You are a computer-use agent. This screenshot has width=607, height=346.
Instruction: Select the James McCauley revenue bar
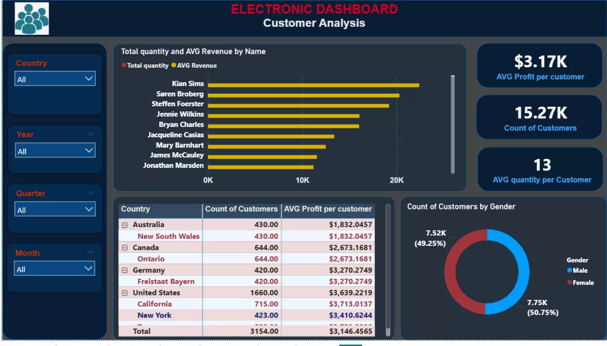[x=262, y=157]
